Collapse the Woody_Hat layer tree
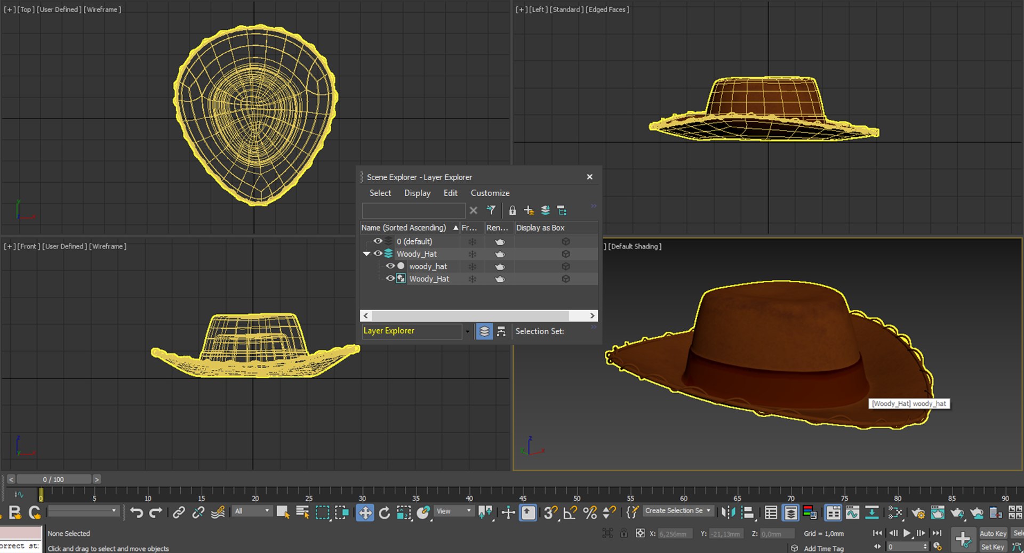This screenshot has height=553, width=1024. point(366,254)
